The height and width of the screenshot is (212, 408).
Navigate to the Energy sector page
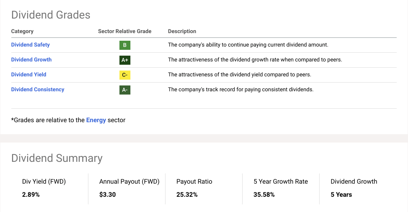[x=96, y=120]
